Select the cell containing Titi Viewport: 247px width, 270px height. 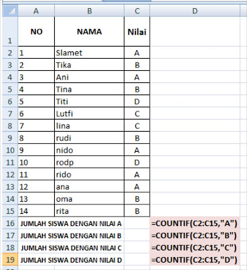pos(89,101)
